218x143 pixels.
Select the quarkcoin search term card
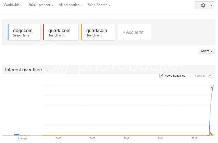(98, 32)
